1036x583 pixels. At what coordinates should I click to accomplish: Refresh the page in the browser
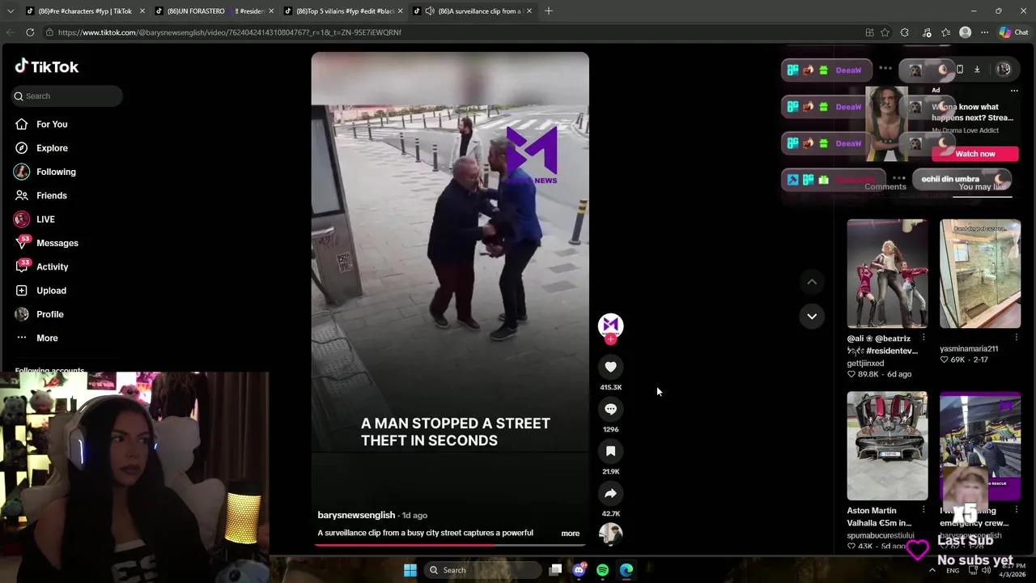point(30,32)
